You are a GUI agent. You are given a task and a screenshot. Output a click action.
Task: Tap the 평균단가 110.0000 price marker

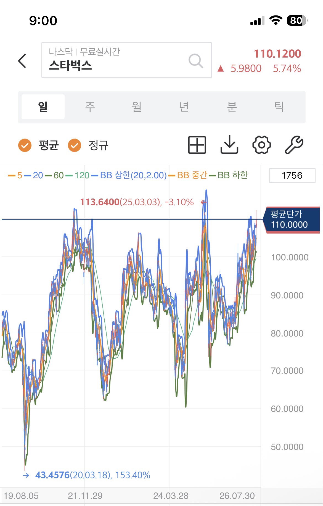coord(291,220)
